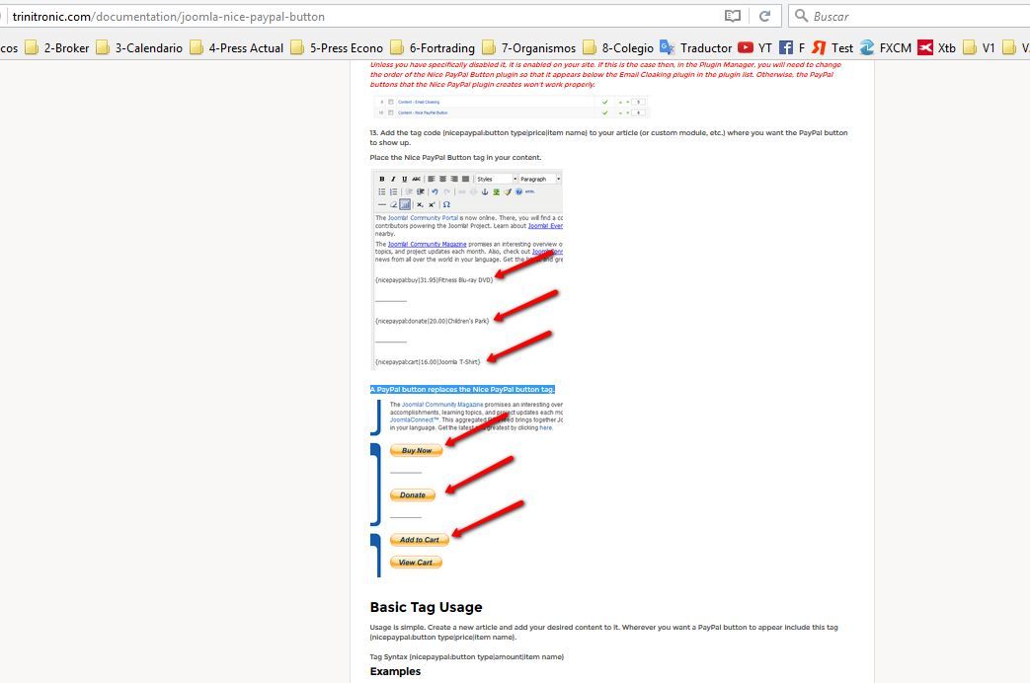This screenshot has height=683, width=1030.
Task: Click the horizontal rule icon in the editor
Action: click(381, 204)
